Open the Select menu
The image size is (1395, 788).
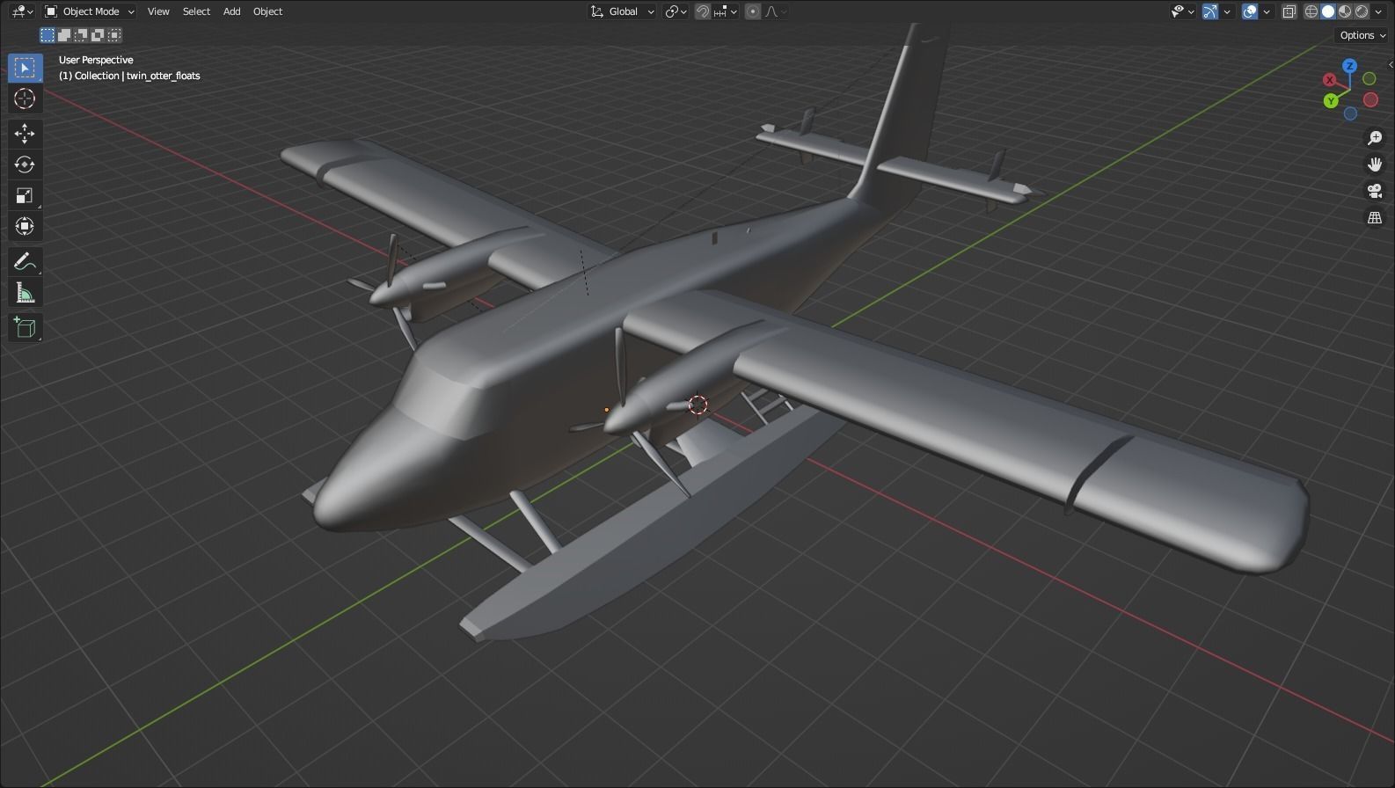[196, 11]
